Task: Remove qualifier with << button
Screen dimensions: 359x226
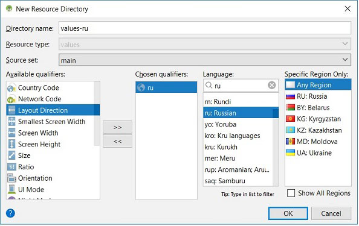Action: point(117,141)
